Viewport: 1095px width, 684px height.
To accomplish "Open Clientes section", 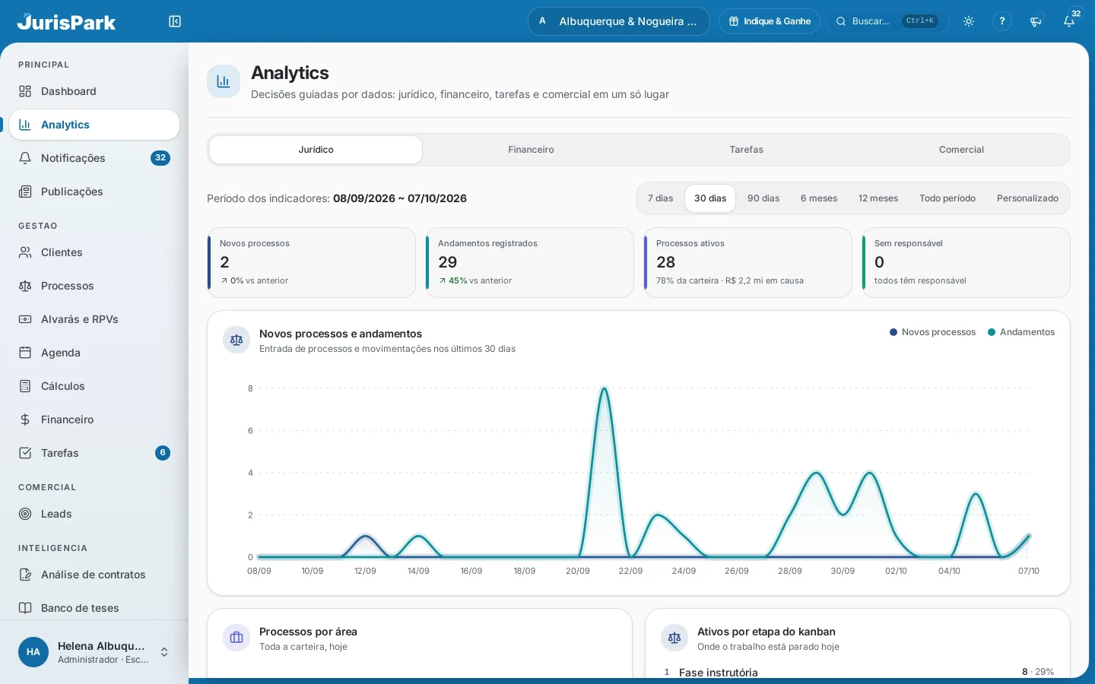I will coord(94,252).
